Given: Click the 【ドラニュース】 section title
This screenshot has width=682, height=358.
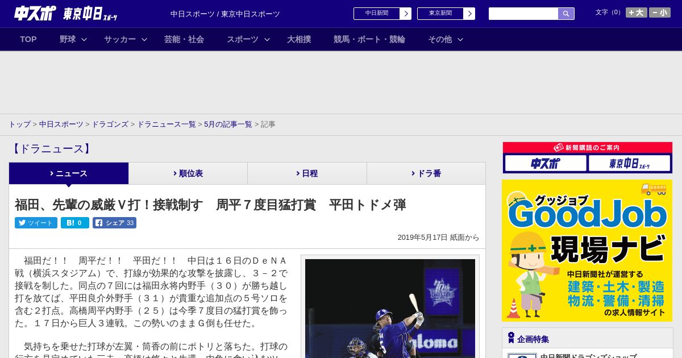Looking at the screenshot, I should coord(51,149).
